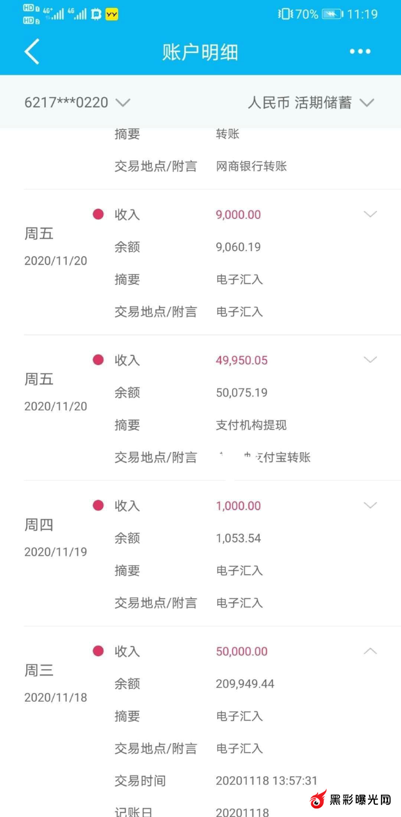Image resolution: width=401 pixels, height=817 pixels.
Task: Tap the red dot beside 50,000.00 income
Action: click(x=98, y=651)
